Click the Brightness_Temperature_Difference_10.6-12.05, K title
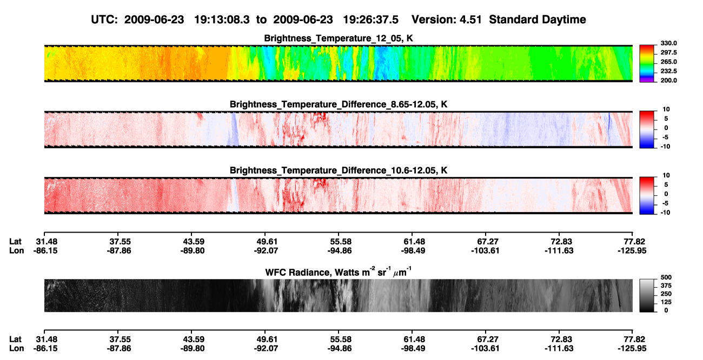 click(339, 171)
